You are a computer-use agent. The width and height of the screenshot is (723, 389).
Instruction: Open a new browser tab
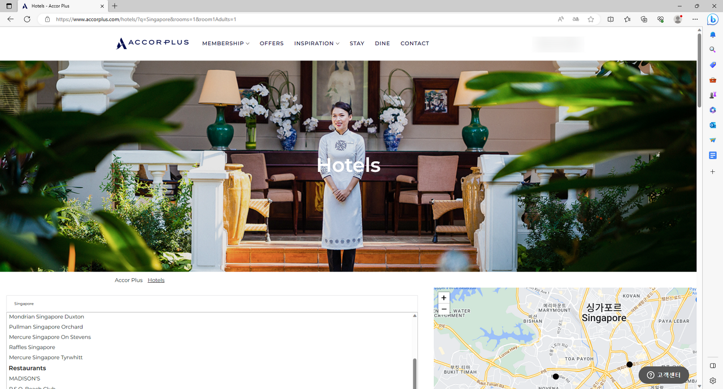tap(115, 6)
